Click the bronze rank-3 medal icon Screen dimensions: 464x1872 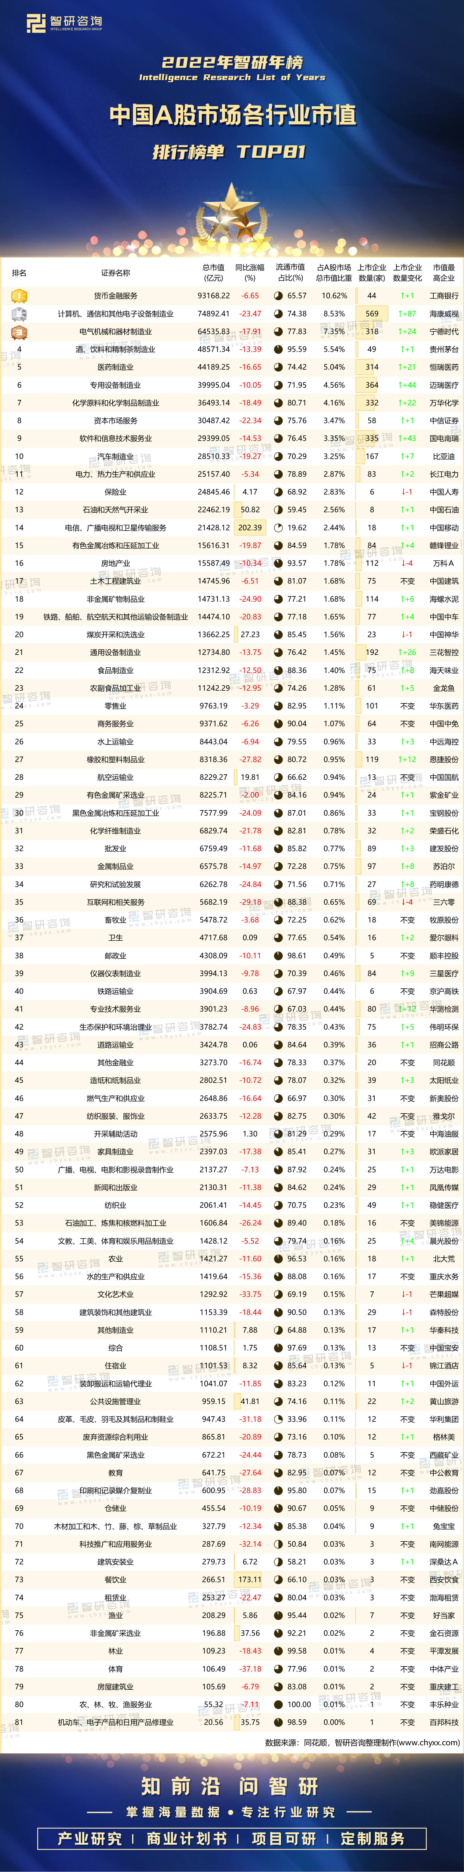tap(19, 331)
